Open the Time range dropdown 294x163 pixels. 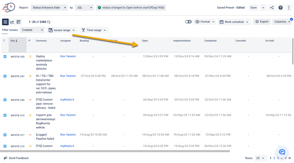pos(94,30)
